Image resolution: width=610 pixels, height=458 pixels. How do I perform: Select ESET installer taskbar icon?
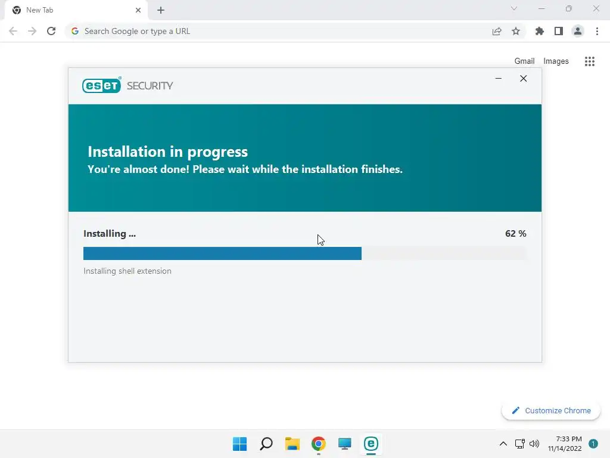click(371, 444)
